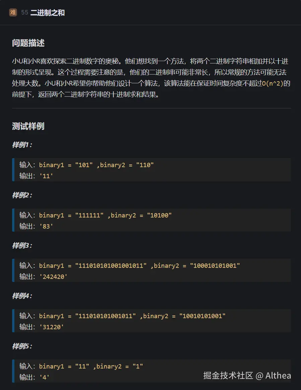Click the @ Althea author name
Screen dimensions: 301x390
point(274,375)
